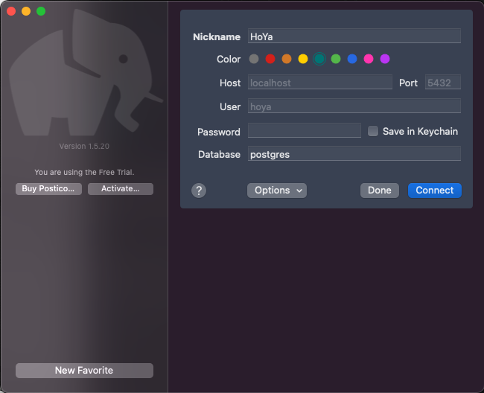
Task: Enable Save in Keychain checkbox
Action: coord(373,131)
